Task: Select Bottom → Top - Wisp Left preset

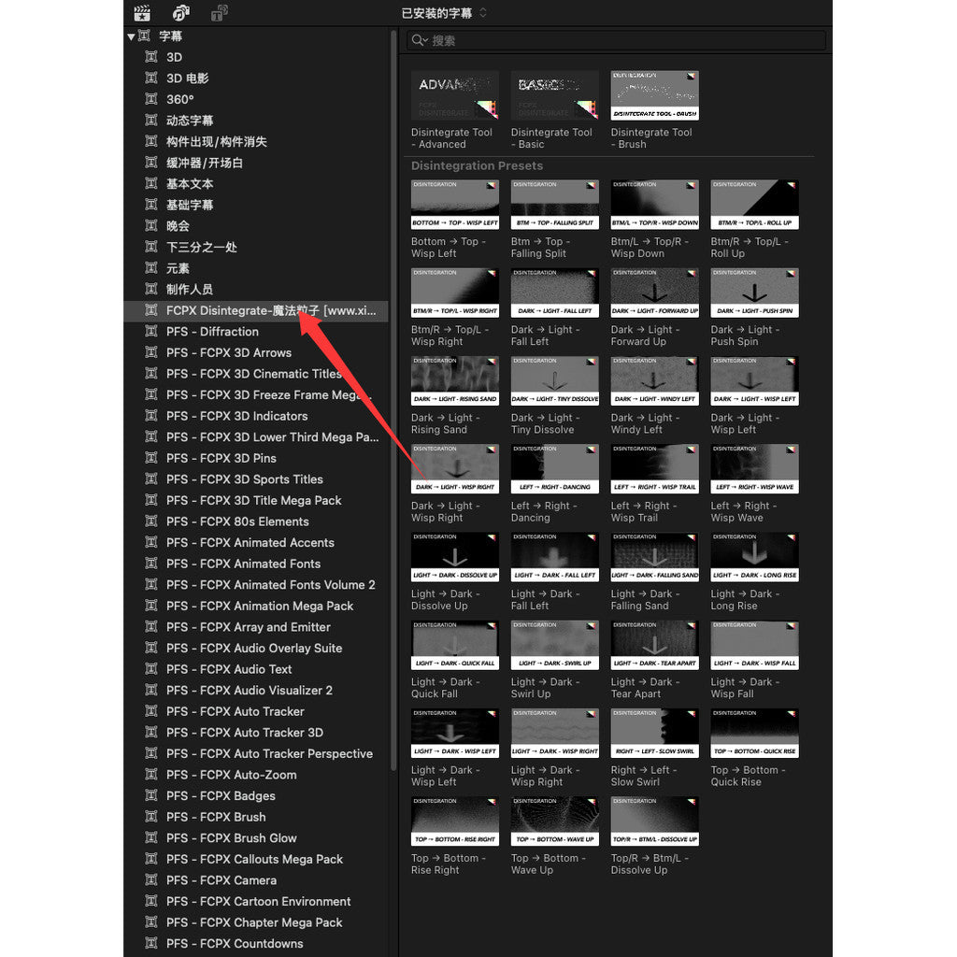Action: [455, 205]
